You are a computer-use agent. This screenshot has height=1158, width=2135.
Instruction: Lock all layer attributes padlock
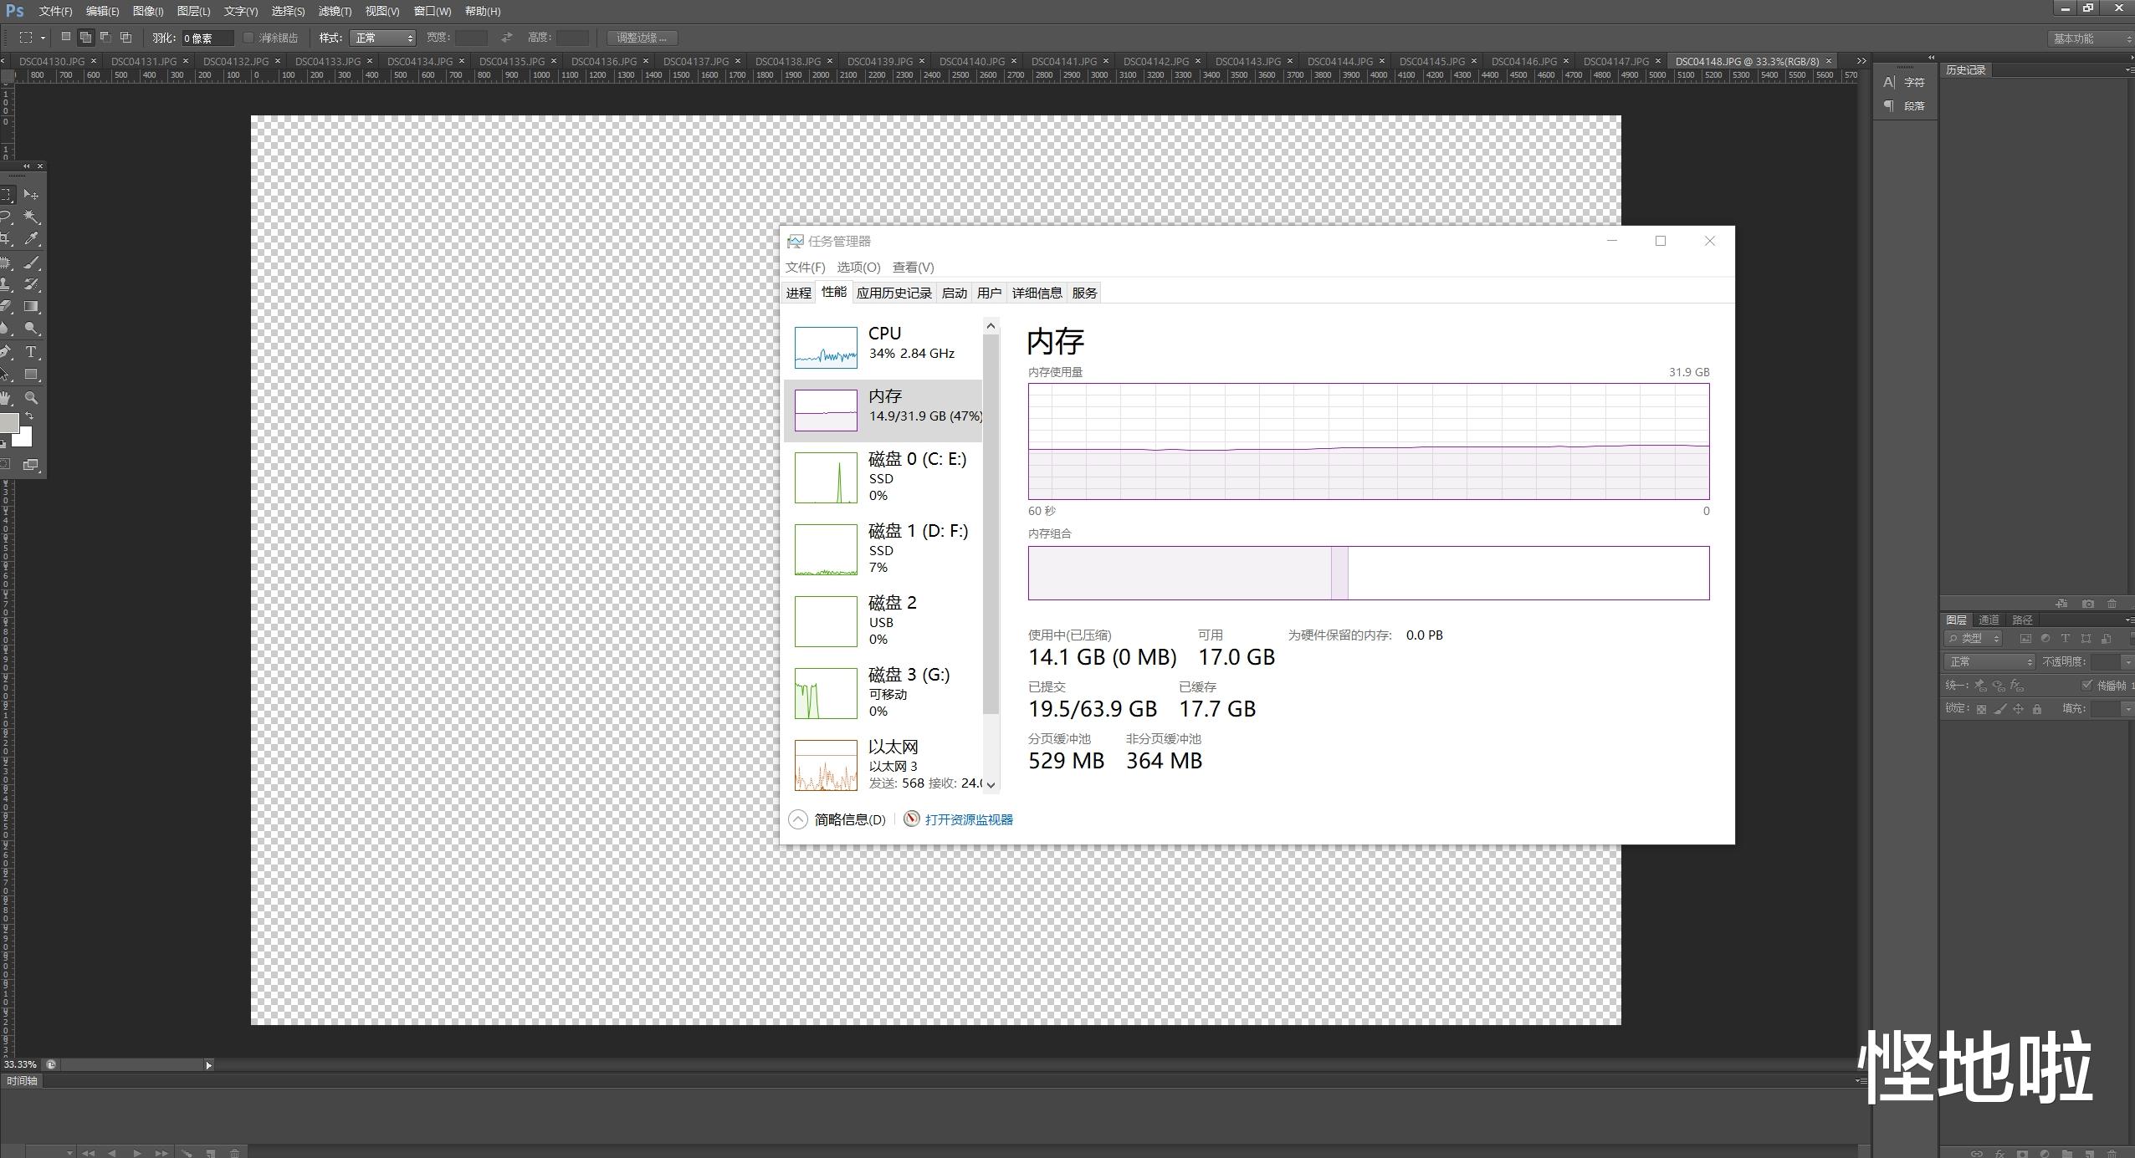pyautogui.click(x=2037, y=709)
